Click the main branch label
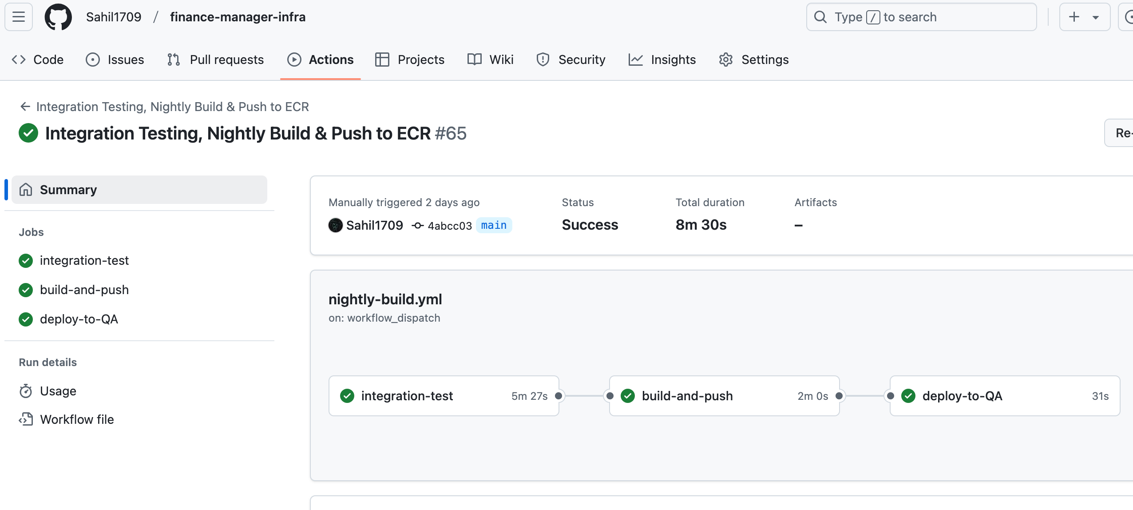1133x510 pixels. coord(494,225)
